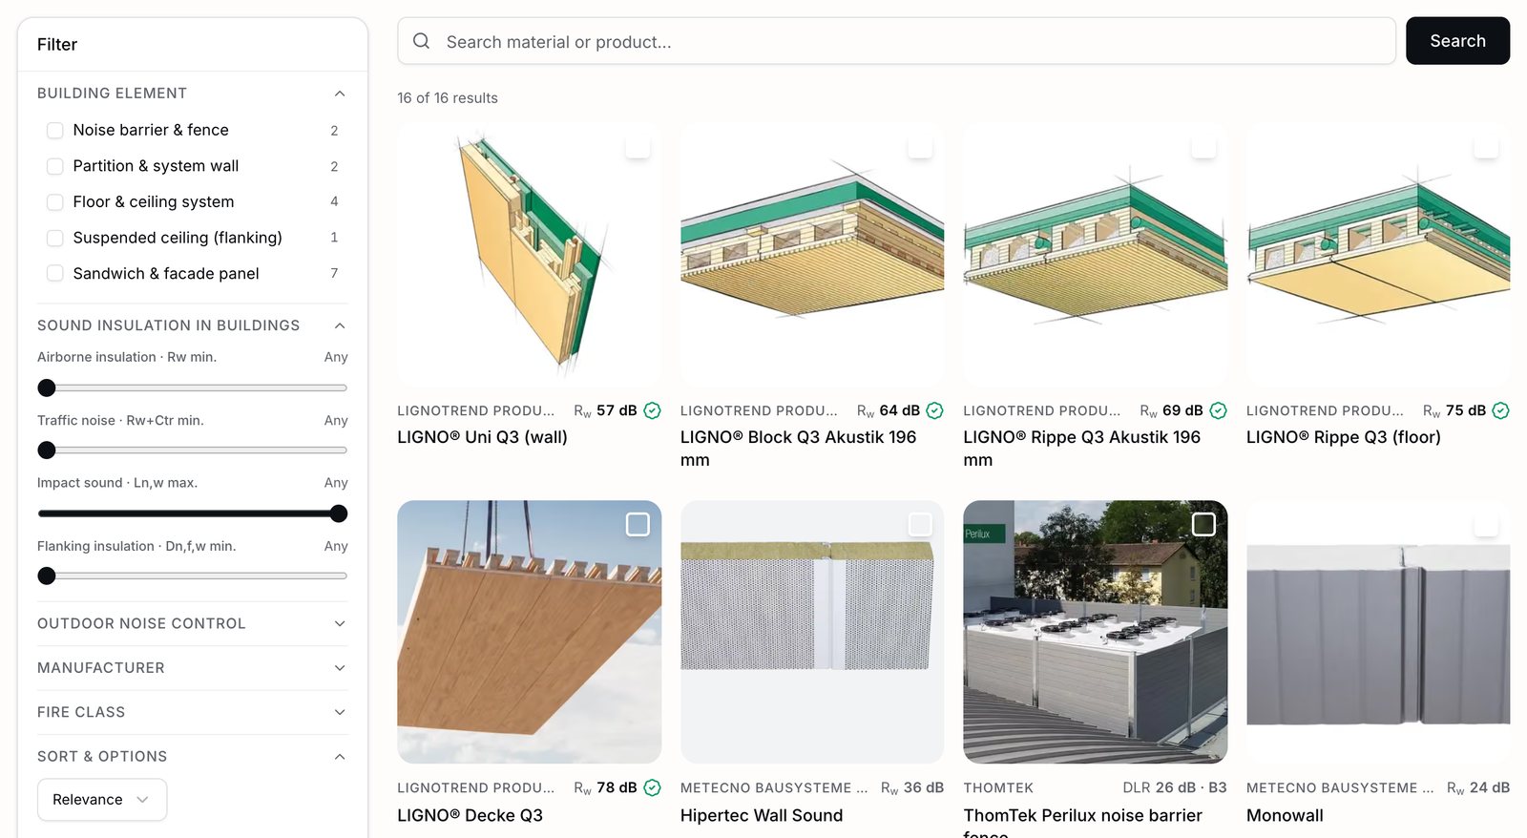Click the 'Rw 57 dB' value
1527x838 pixels.
coord(605,410)
